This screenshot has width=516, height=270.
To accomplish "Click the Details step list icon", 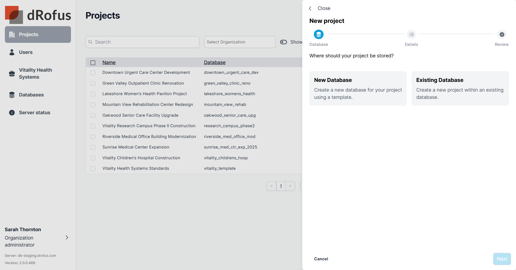I will (x=411, y=34).
